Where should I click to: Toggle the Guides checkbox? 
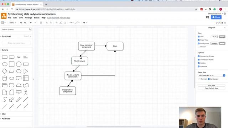pyautogui.click(x=199, y=63)
